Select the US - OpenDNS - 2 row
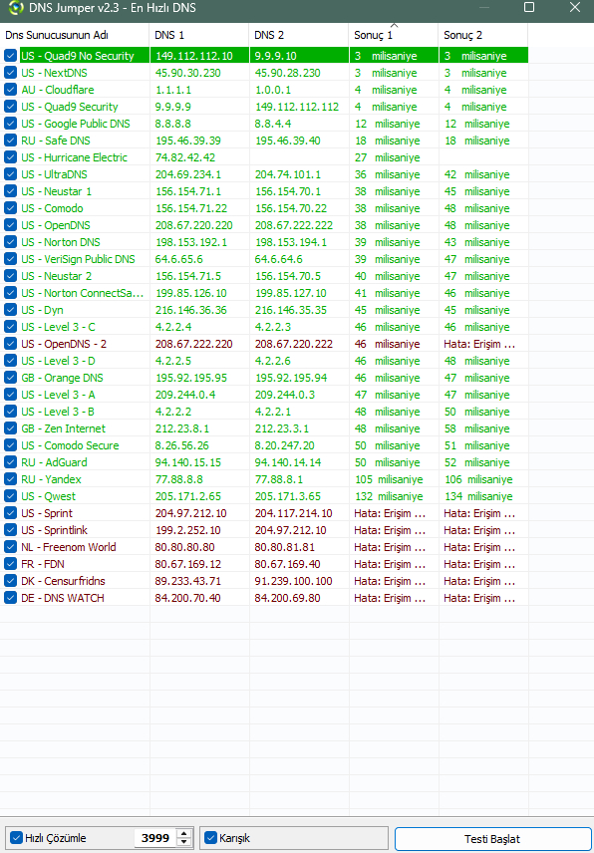The image size is (594, 853). (264, 344)
